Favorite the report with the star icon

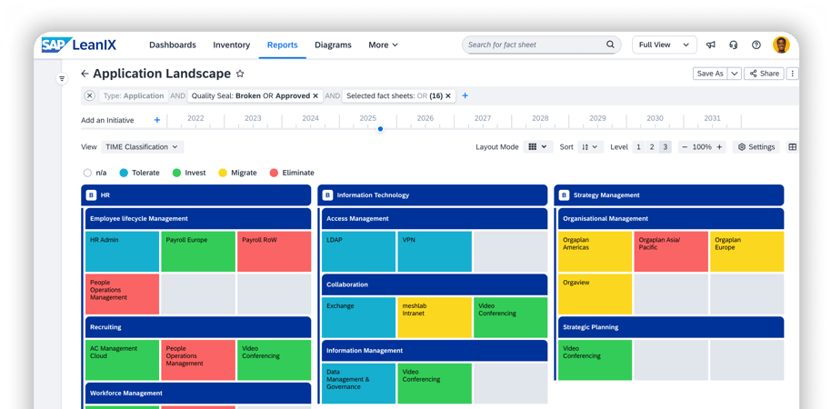pos(240,74)
